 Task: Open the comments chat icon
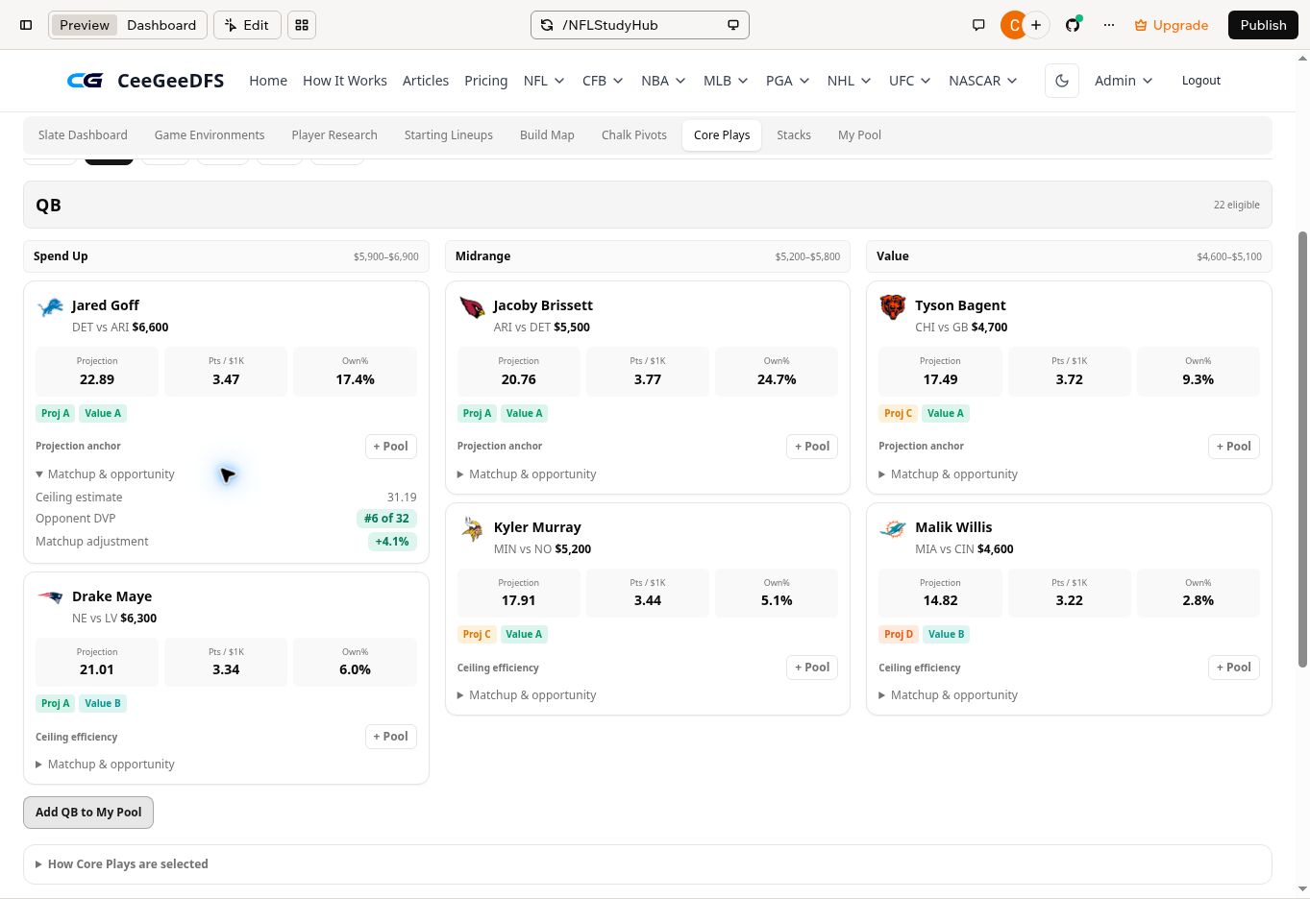(x=978, y=25)
